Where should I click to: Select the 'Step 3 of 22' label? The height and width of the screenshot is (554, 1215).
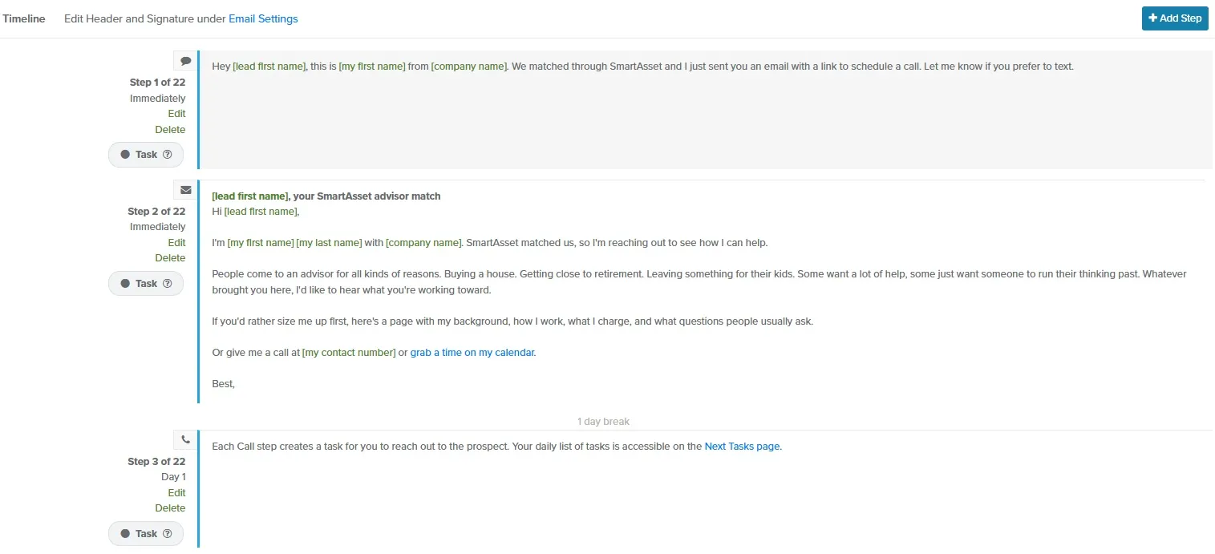(x=156, y=462)
